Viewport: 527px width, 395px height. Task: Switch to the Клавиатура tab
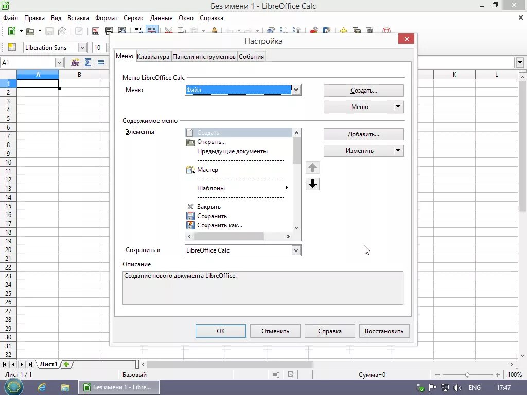tap(153, 57)
